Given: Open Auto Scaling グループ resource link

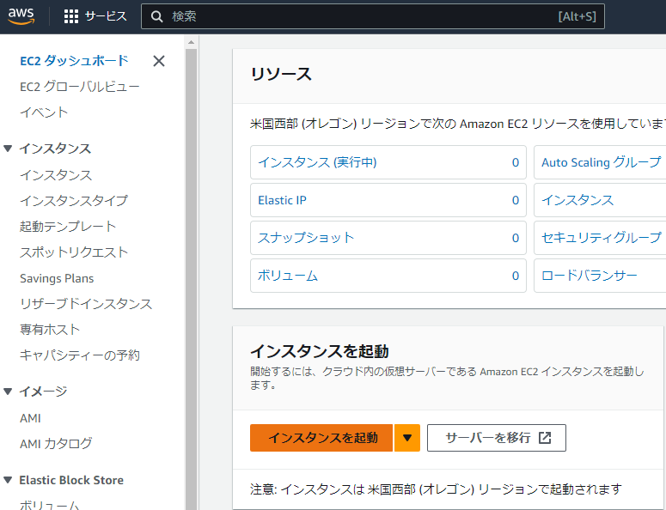Looking at the screenshot, I should [601, 162].
